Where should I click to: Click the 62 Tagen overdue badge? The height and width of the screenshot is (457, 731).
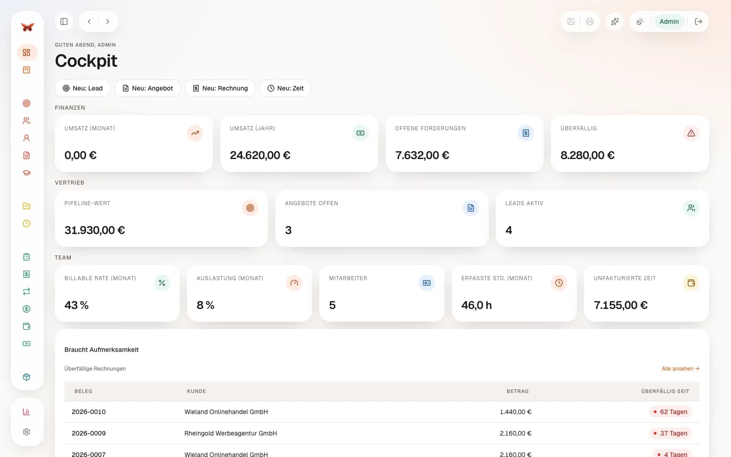click(x=670, y=412)
